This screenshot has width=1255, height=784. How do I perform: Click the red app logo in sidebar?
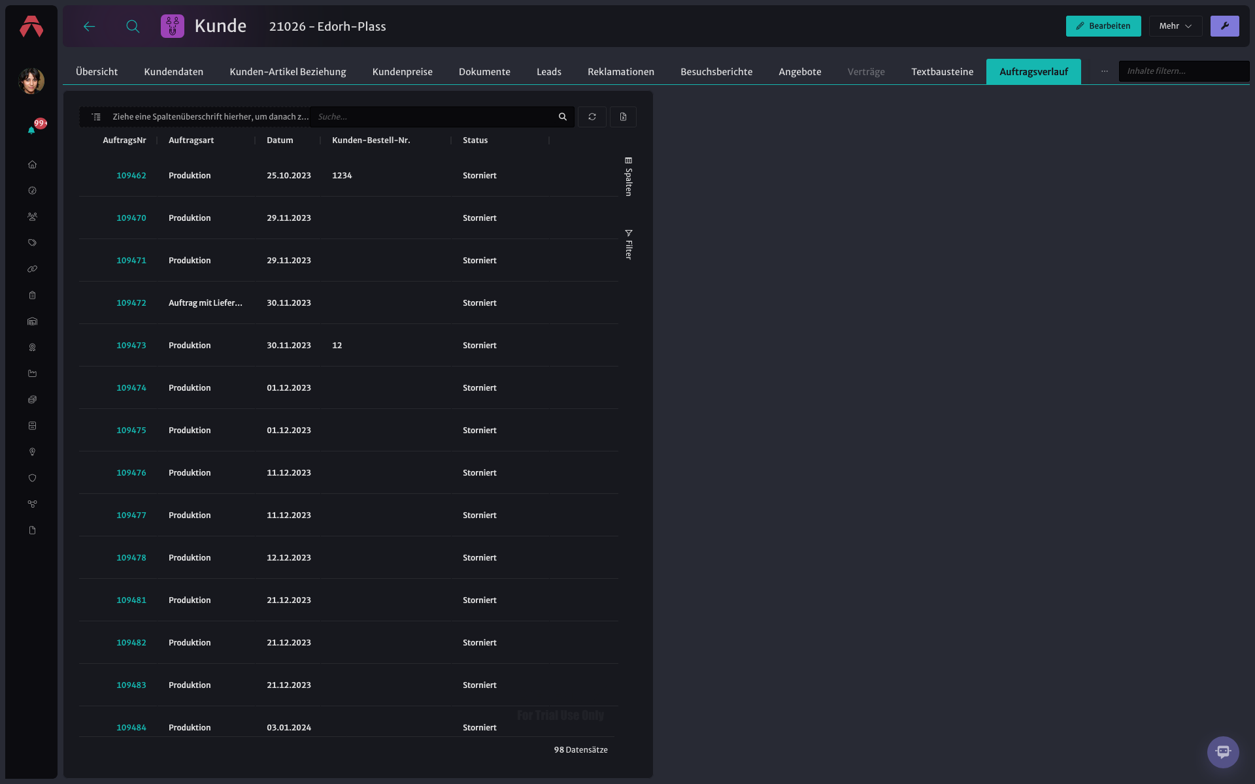click(x=31, y=27)
